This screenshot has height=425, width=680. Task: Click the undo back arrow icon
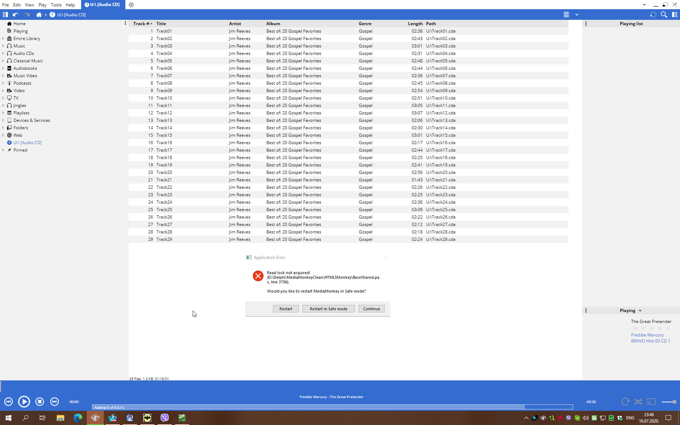click(16, 15)
